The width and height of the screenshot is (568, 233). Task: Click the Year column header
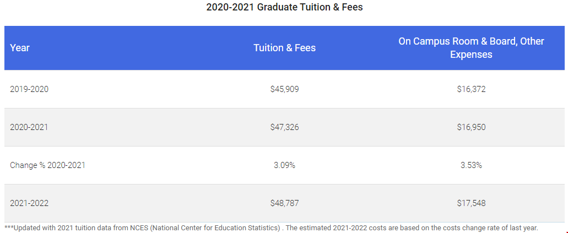pyautogui.click(x=20, y=48)
